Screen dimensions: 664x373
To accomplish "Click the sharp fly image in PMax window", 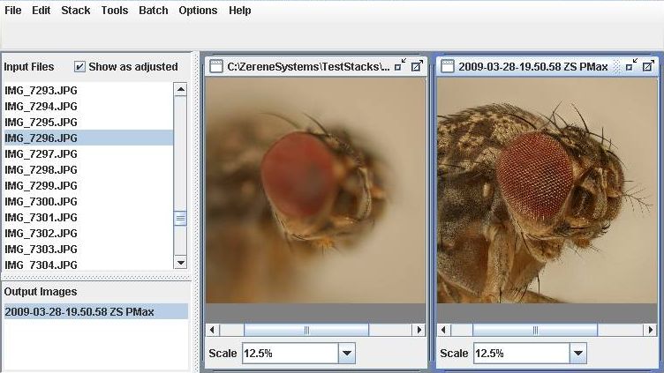I will (547, 190).
